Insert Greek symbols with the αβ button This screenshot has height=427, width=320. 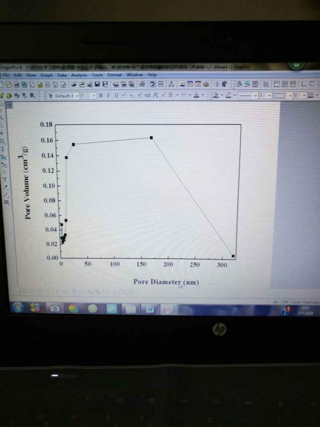(147, 95)
